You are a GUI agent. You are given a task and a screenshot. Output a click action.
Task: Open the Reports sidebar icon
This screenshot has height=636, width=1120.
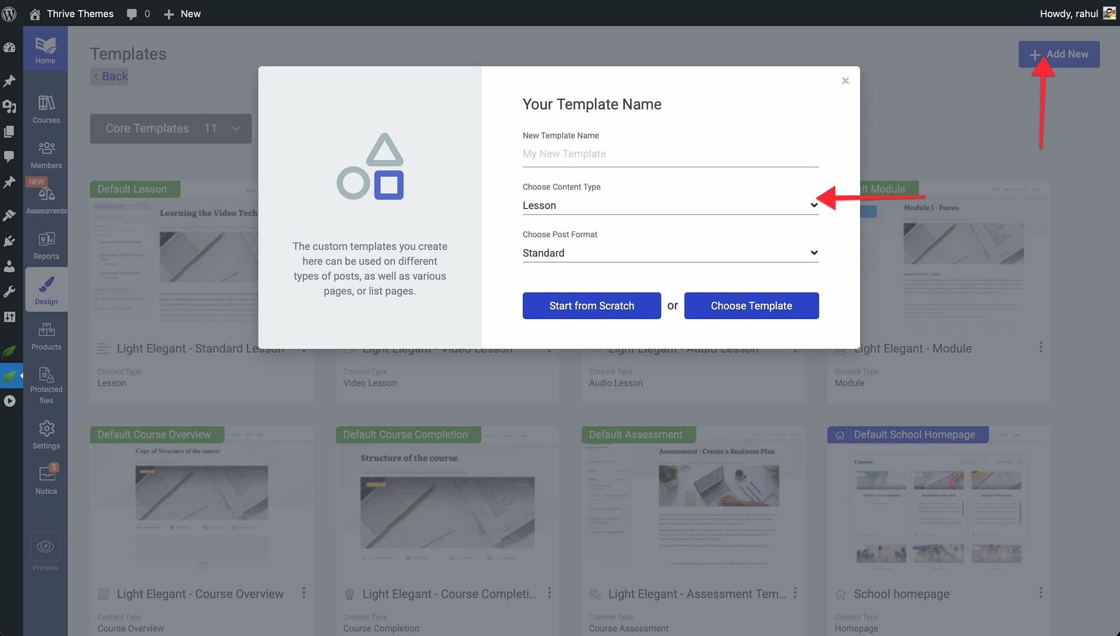click(x=46, y=246)
